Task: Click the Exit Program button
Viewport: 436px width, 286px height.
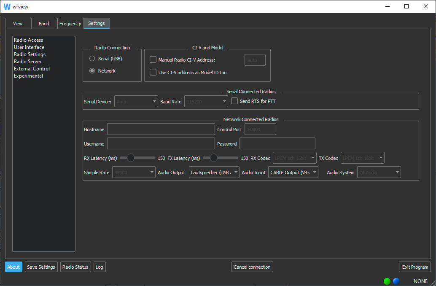Action: [414, 267]
